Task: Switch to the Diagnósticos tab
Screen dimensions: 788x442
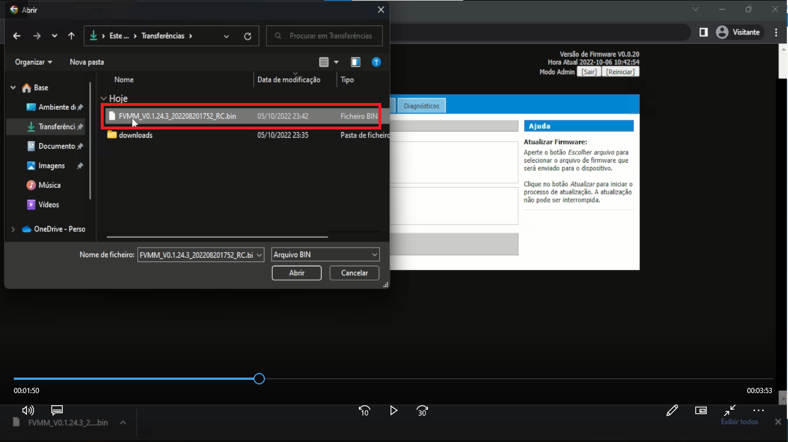Action: coord(421,106)
